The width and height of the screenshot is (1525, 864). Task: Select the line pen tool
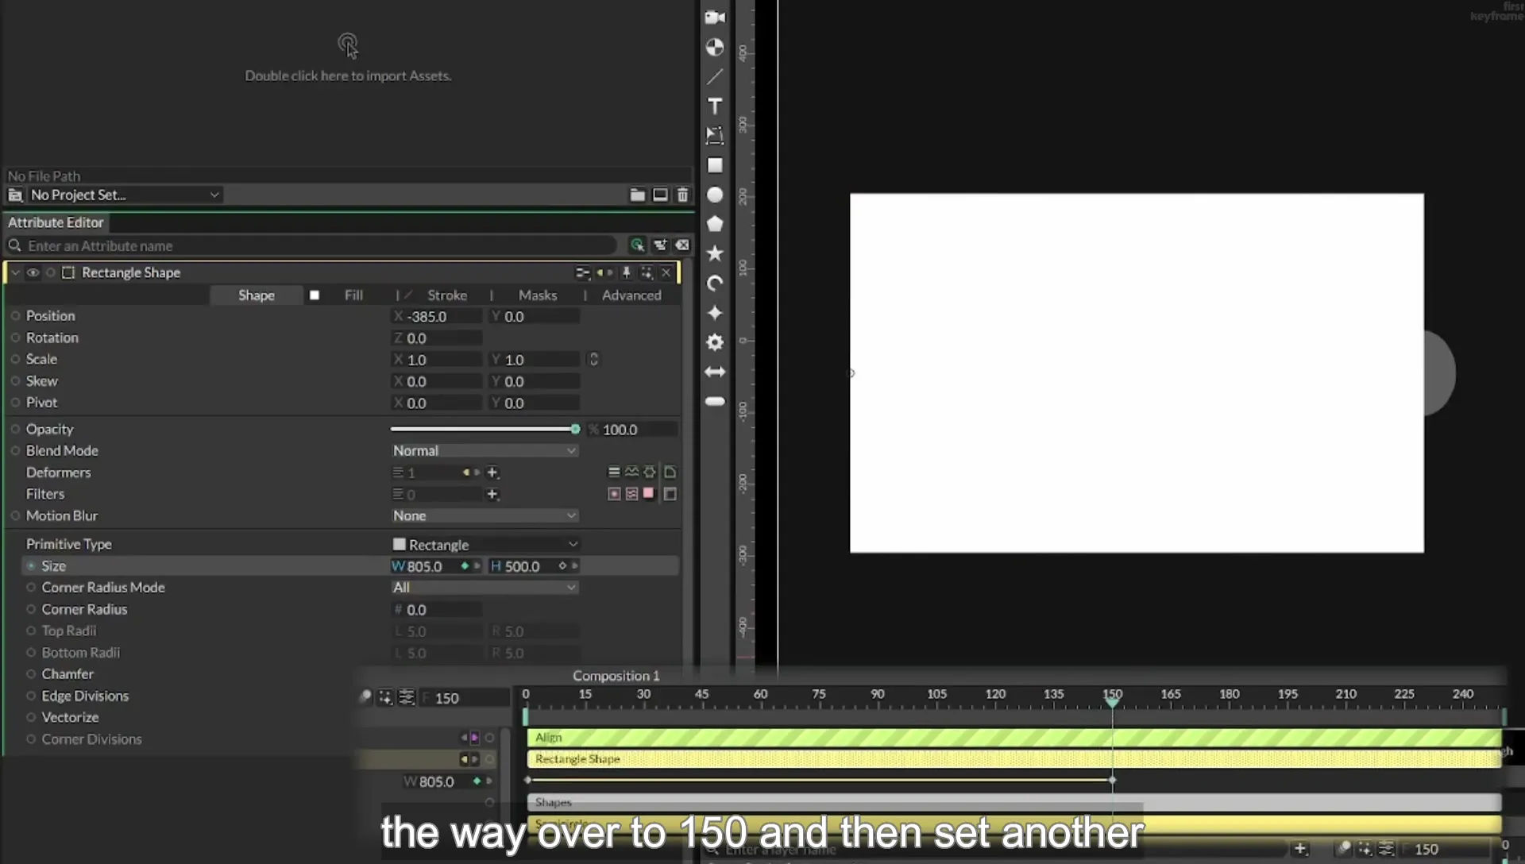[x=715, y=76]
